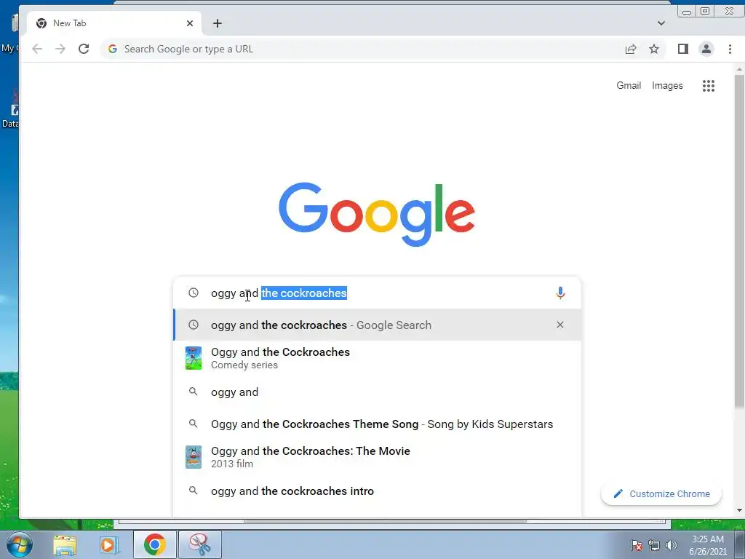
Task: Click the share page icon in address bar
Action: click(631, 49)
